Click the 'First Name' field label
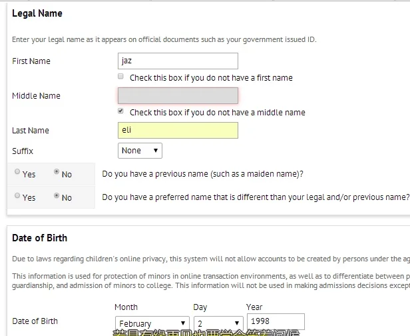 pos(31,61)
